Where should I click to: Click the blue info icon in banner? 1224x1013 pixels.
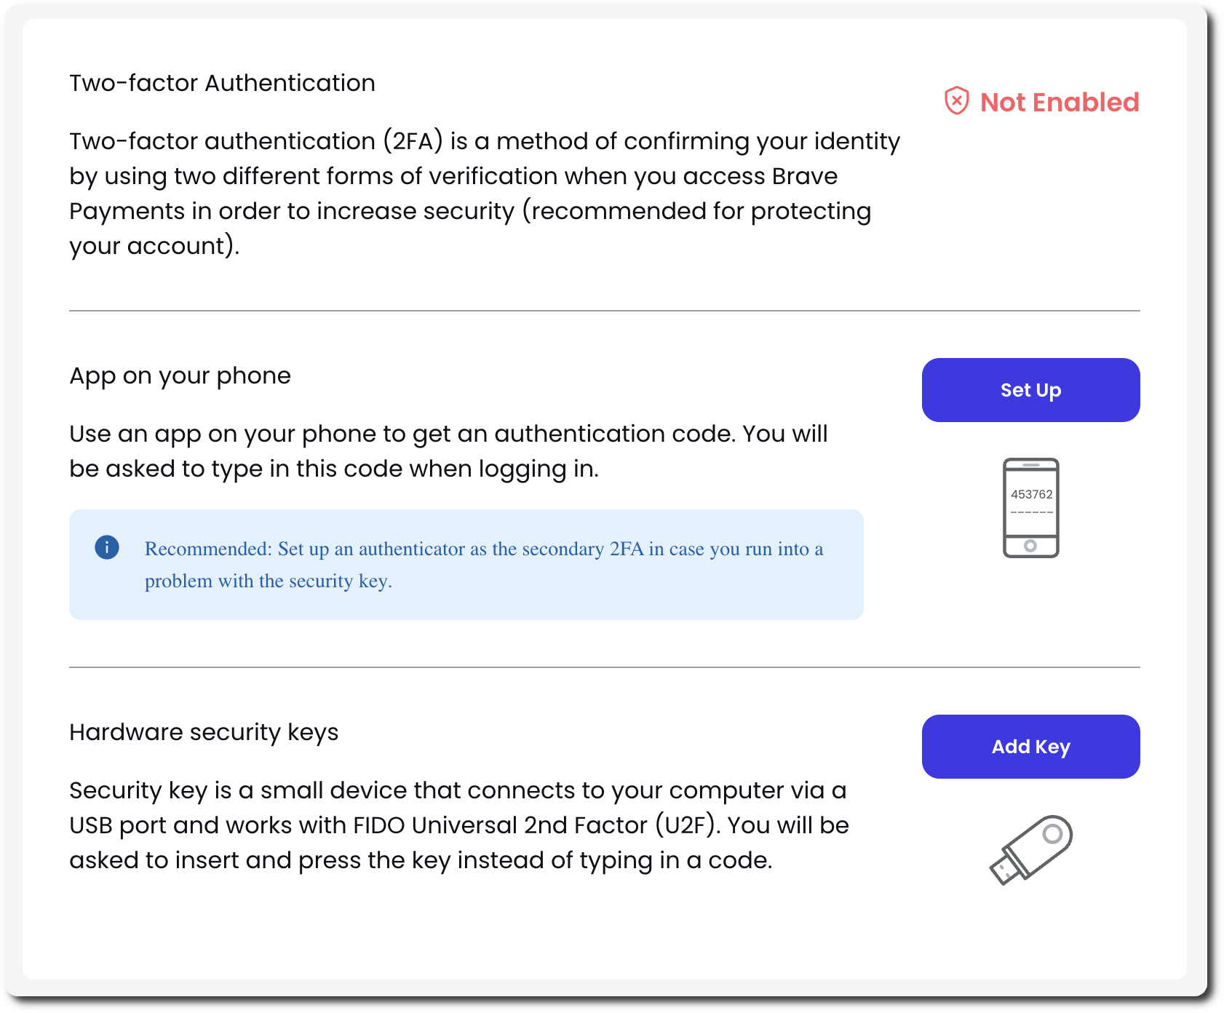coord(107,547)
